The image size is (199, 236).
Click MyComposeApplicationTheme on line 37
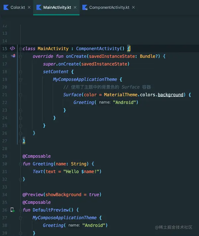pyautogui.click(x=64, y=218)
